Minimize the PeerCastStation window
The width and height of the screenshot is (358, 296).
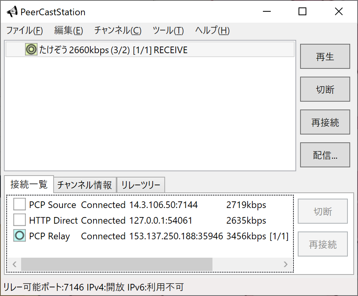(x=266, y=11)
